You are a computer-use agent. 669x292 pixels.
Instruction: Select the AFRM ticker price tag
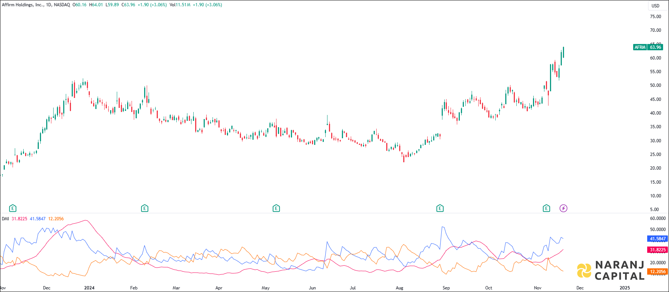pyautogui.click(x=648, y=47)
